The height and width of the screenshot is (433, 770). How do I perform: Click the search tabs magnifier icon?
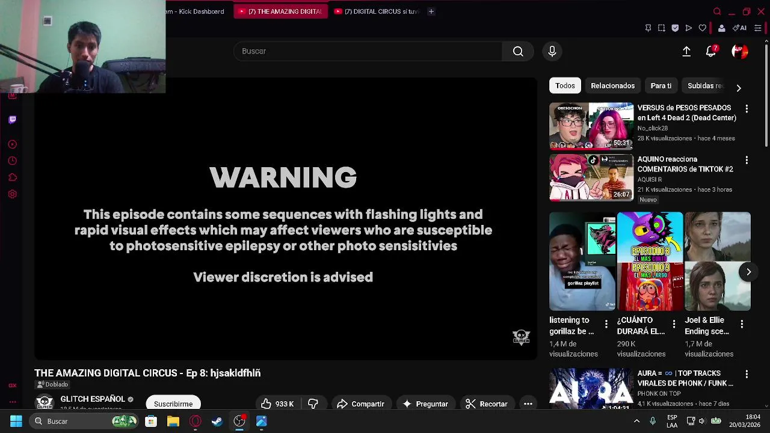[x=717, y=11]
